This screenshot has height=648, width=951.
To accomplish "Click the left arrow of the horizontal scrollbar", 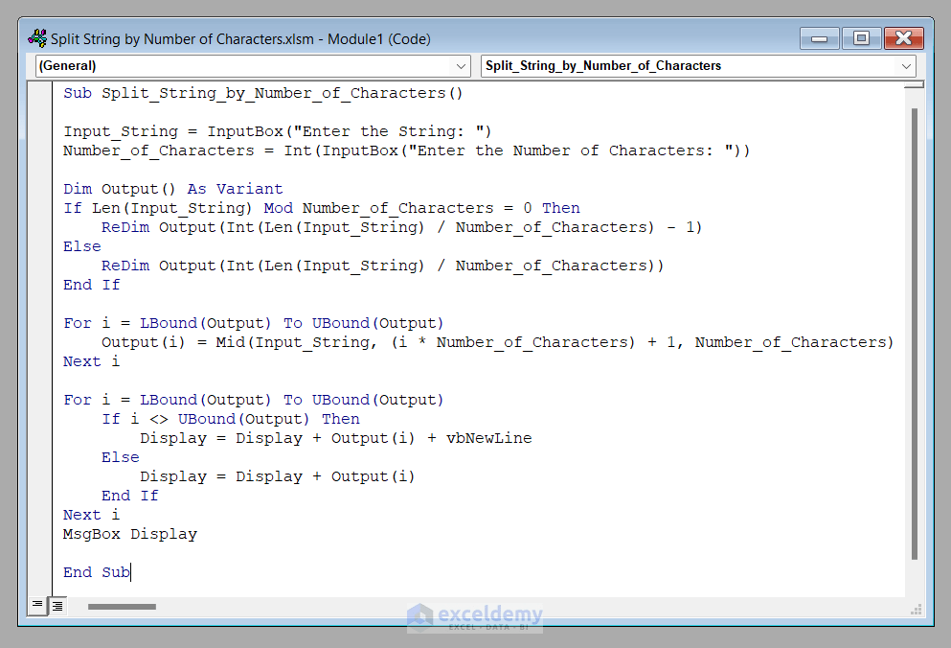I will [x=77, y=606].
